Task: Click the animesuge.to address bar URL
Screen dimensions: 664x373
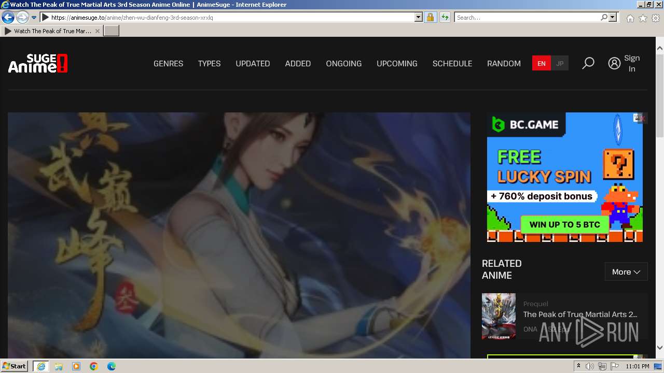Action: click(x=132, y=18)
